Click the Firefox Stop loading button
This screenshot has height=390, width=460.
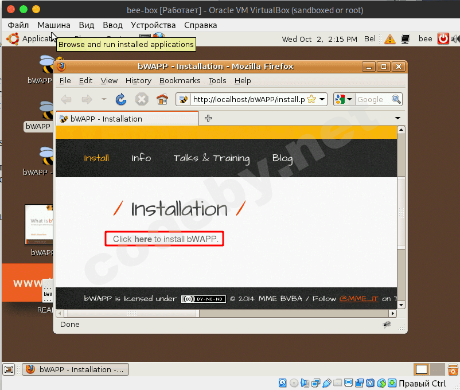(x=142, y=99)
